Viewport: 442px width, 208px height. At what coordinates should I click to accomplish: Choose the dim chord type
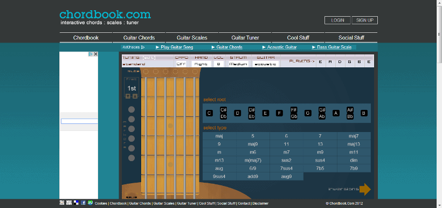[354, 161]
